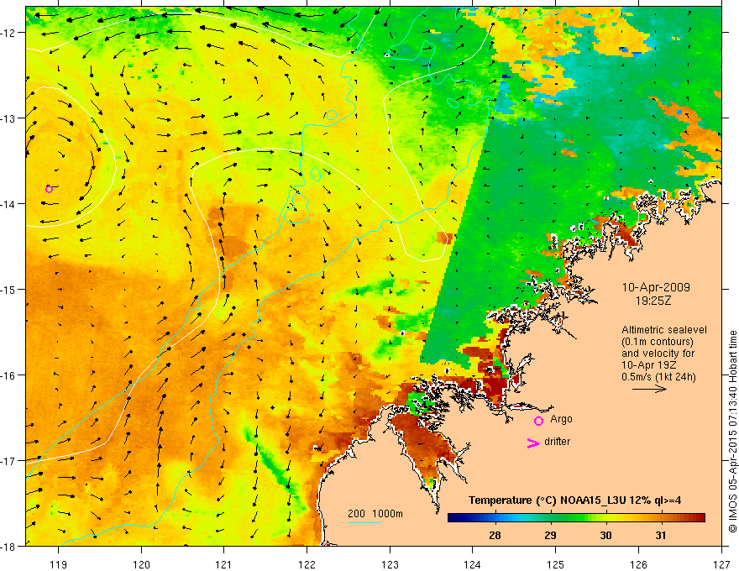Click the 28 label under color bar
This screenshot has height=571, width=739.
[495, 535]
